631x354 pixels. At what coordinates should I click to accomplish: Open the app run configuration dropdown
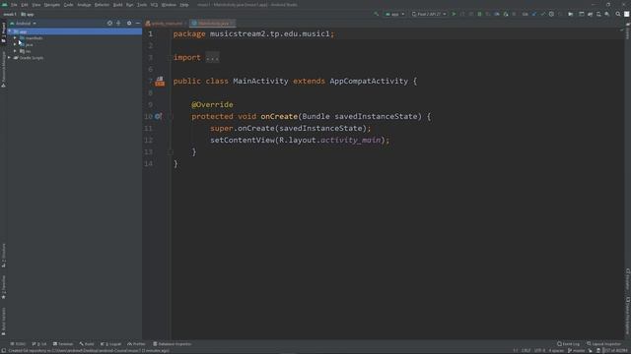pos(394,14)
